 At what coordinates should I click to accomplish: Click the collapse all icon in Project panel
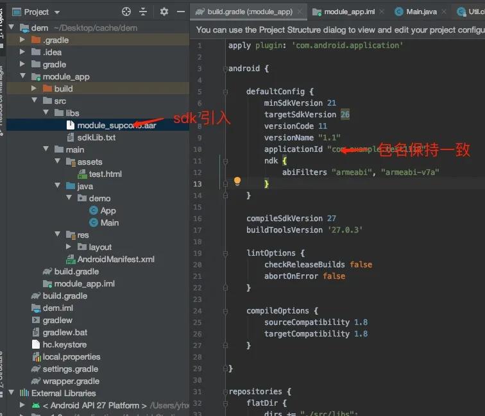click(x=143, y=12)
